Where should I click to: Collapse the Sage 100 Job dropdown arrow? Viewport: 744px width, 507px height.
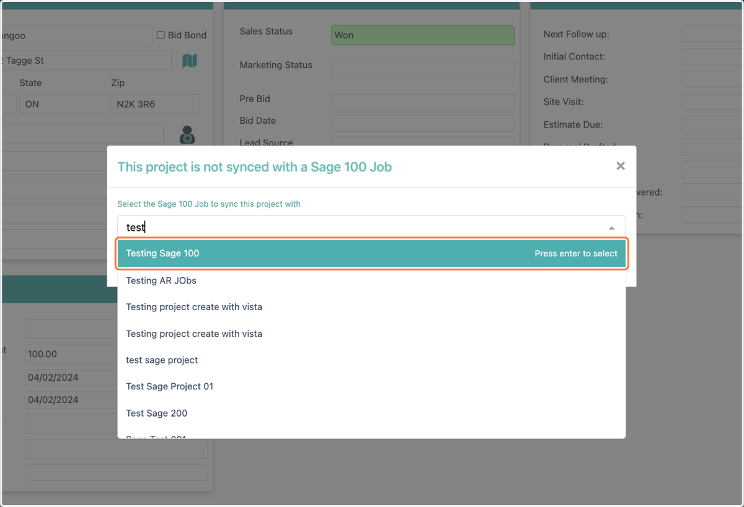click(x=611, y=228)
